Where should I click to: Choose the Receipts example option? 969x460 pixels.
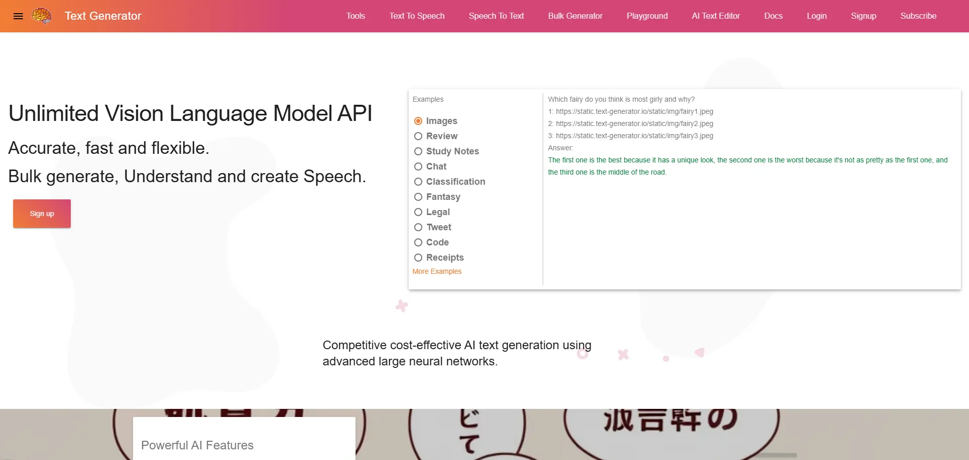tap(418, 258)
